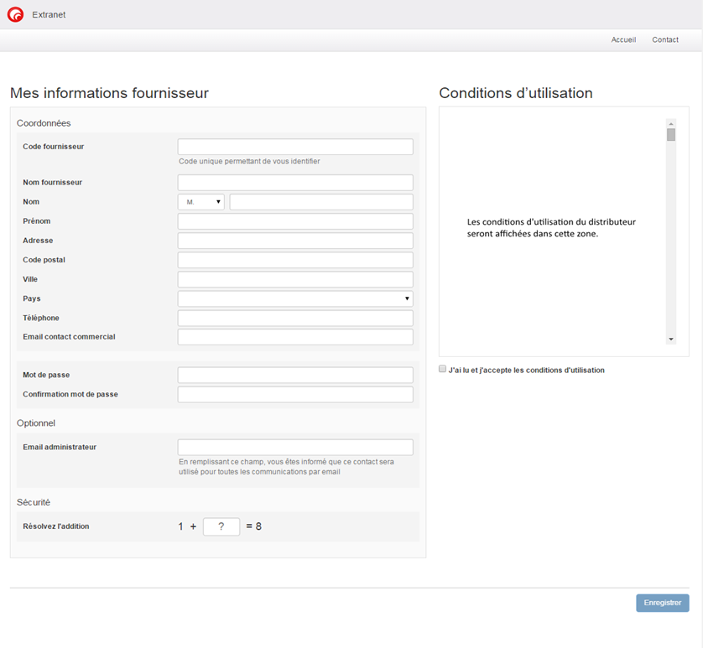Image resolution: width=703 pixels, height=648 pixels.
Task: Click the addition answer box with question mark
Action: (221, 526)
